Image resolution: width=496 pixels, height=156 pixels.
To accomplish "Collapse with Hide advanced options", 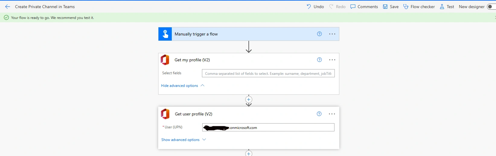I will coord(183,86).
